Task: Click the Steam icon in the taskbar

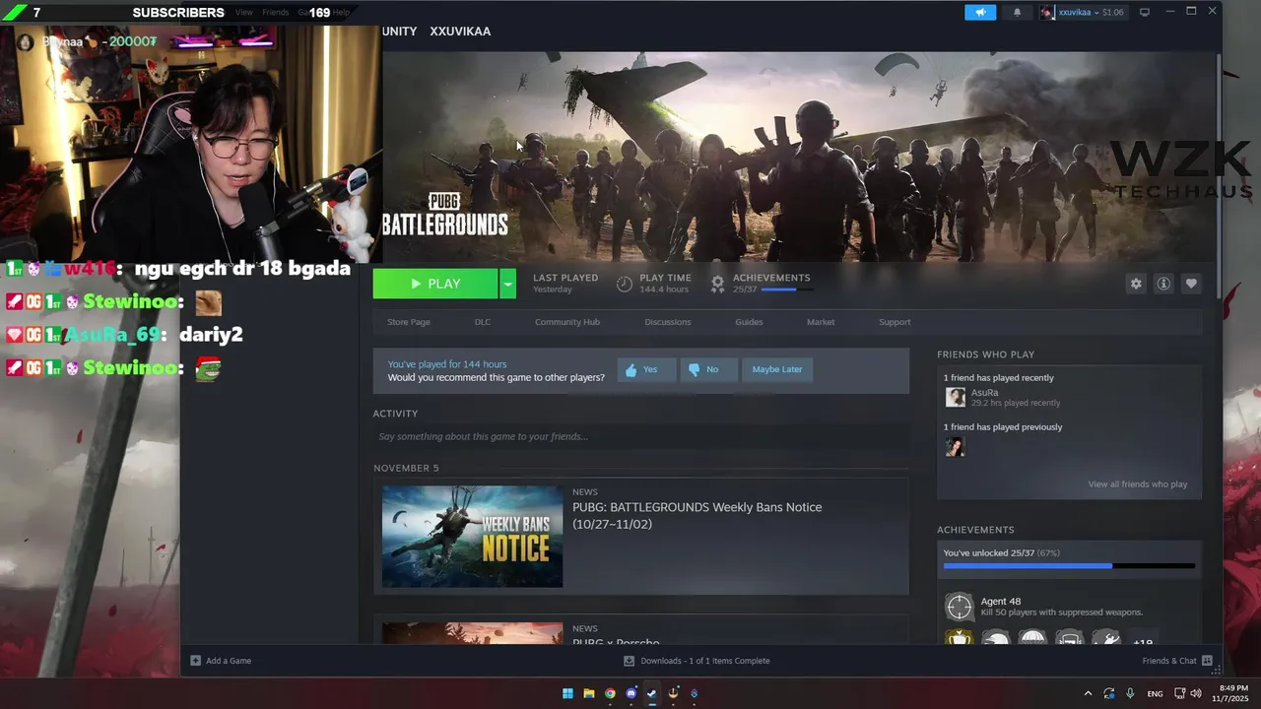Action: tap(652, 693)
